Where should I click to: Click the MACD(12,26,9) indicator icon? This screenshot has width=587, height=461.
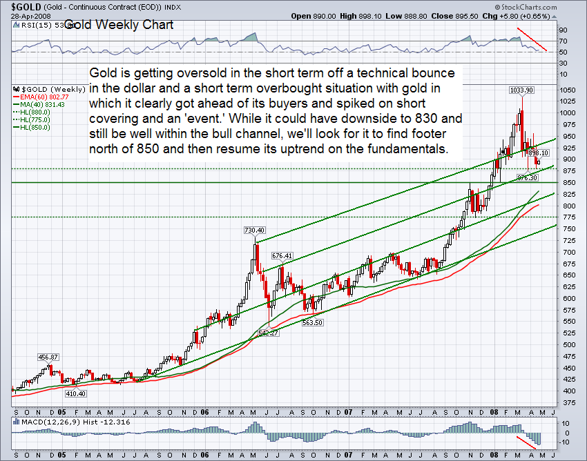click(17, 422)
